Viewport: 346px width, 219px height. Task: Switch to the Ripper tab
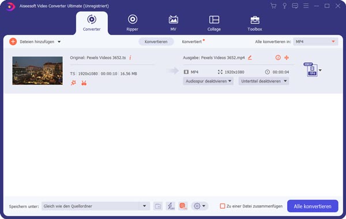[x=133, y=23]
